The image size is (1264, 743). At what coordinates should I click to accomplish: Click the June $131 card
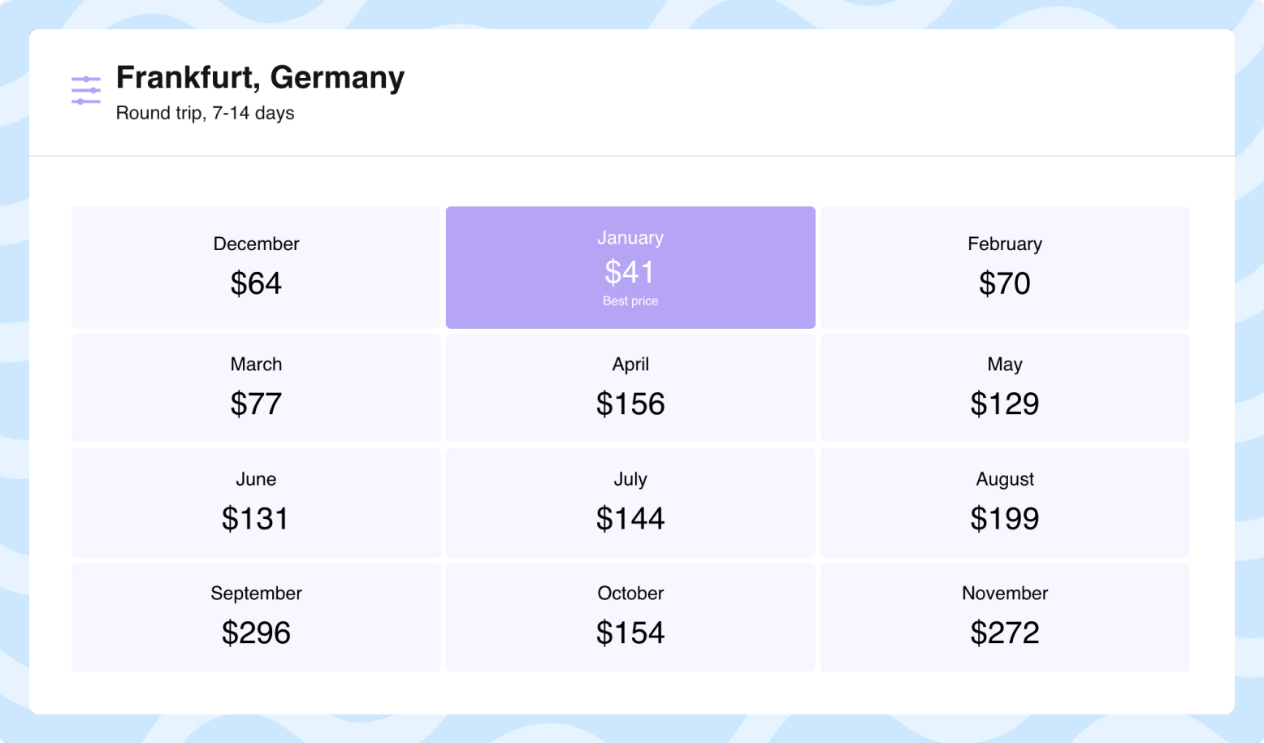256,502
